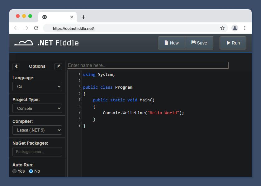Click the .NET Fiddle cloud logo

coord(23,43)
